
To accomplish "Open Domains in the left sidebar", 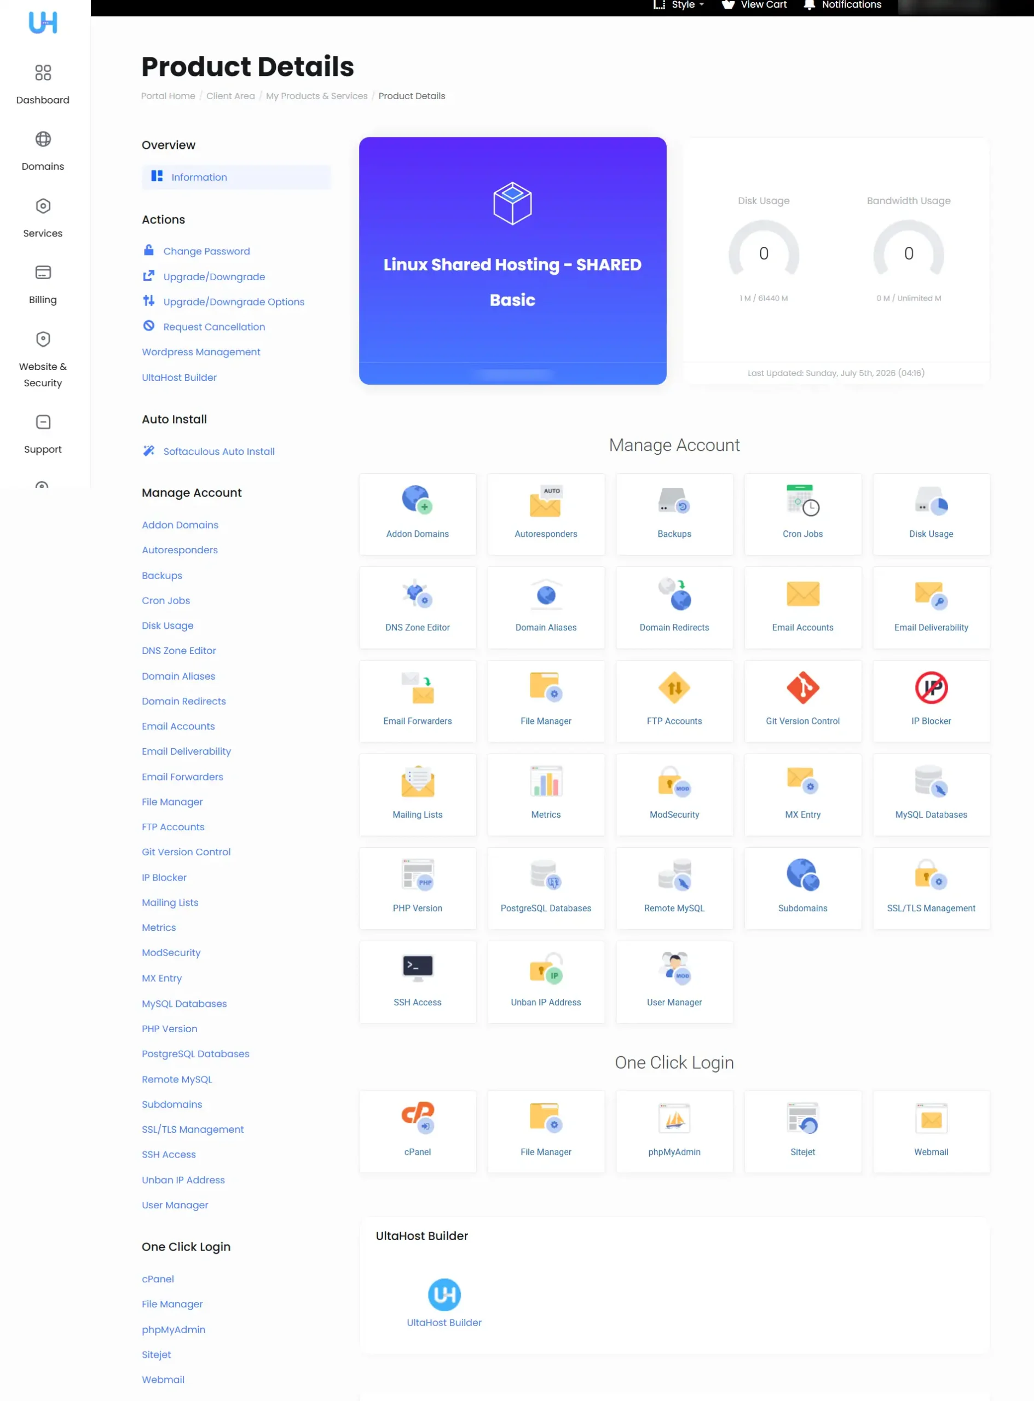I will point(43,152).
